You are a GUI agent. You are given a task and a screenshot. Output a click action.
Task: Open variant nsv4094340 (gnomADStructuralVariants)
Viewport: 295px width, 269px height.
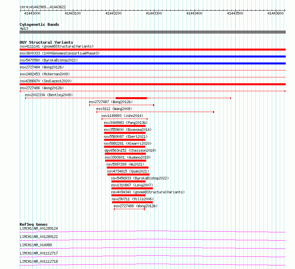tap(148, 192)
